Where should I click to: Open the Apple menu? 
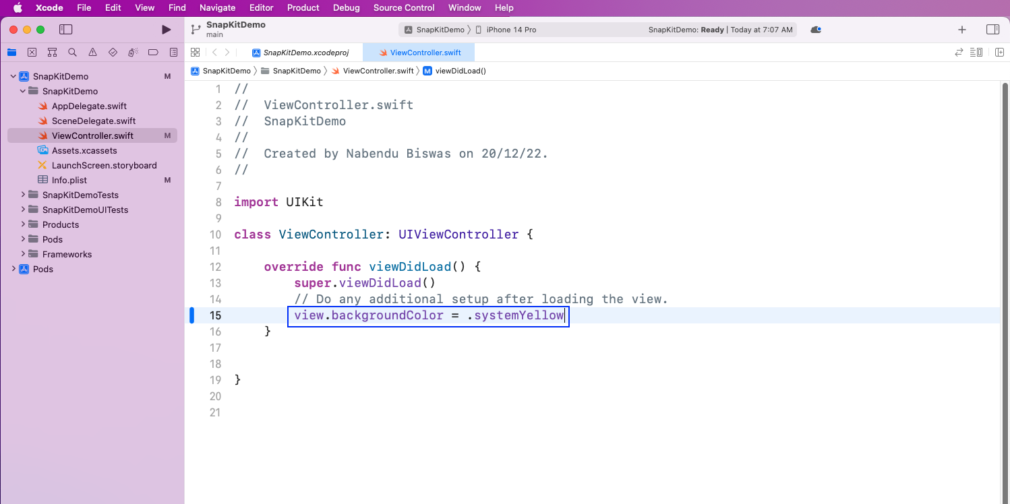tap(18, 8)
